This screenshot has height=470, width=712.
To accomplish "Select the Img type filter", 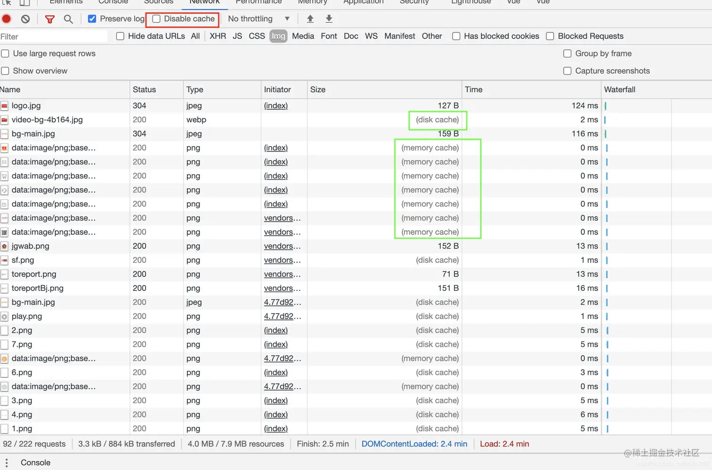I will click(278, 36).
